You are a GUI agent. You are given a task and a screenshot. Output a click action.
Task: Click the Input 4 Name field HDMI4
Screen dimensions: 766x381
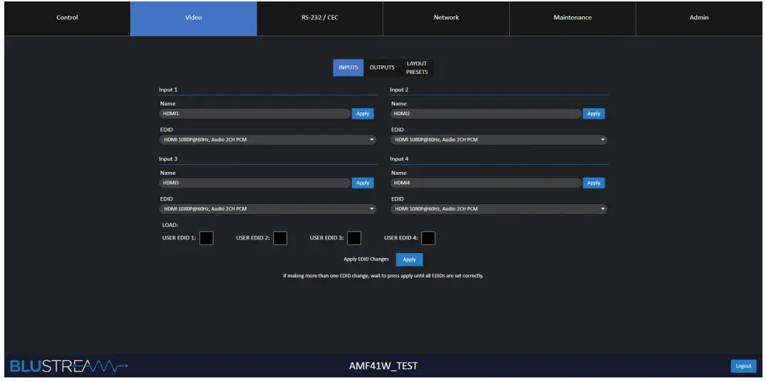[x=486, y=183]
